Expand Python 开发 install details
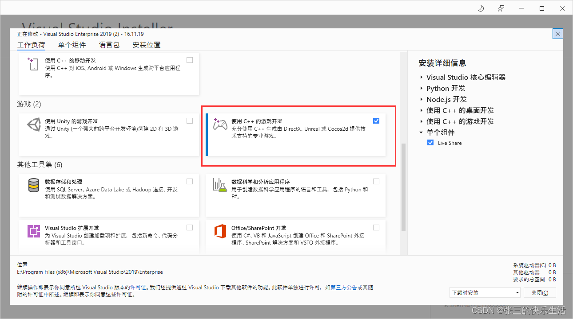573x319 pixels. pos(421,88)
